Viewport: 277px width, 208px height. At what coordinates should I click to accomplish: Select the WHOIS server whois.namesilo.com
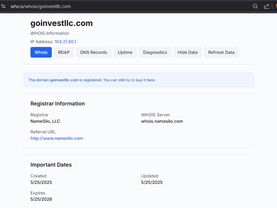(162, 121)
